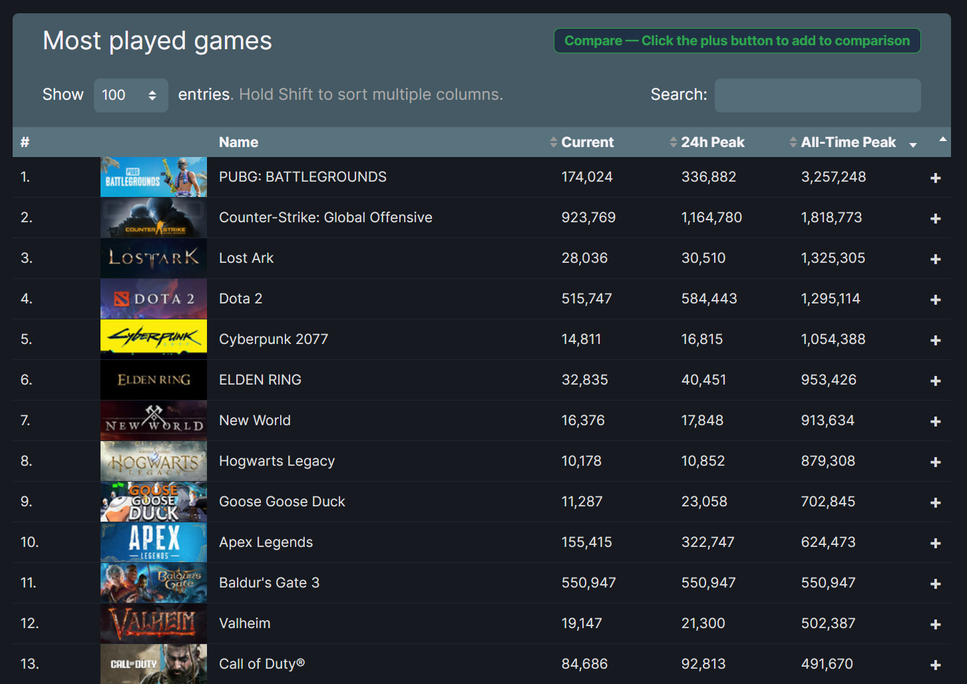The height and width of the screenshot is (684, 967).
Task: Open the Apex Legends name link
Action: pyautogui.click(x=266, y=542)
